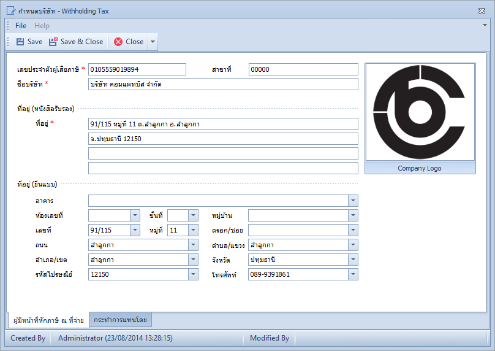Screen dimensions: 495x351
Task: Click the Company Logo caption button
Action: point(420,168)
